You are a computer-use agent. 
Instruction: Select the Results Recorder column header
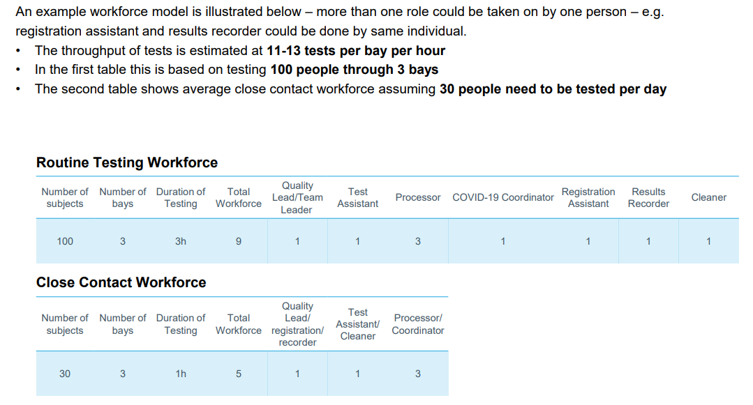pos(648,198)
